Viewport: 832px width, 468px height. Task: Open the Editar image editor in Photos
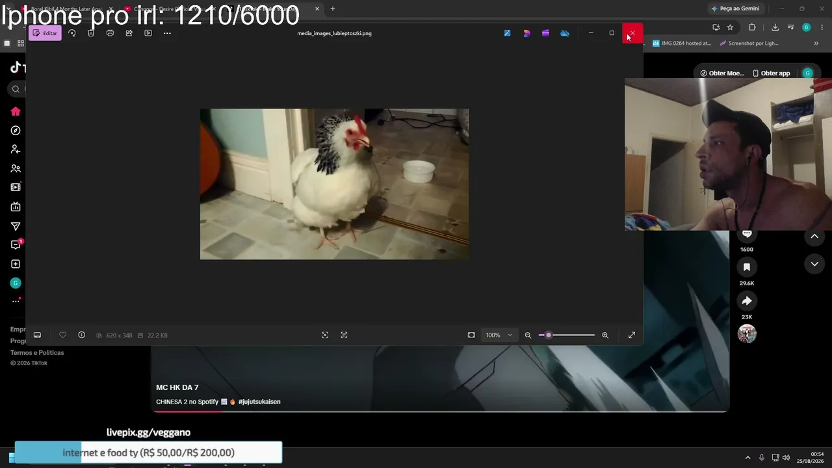(45, 33)
